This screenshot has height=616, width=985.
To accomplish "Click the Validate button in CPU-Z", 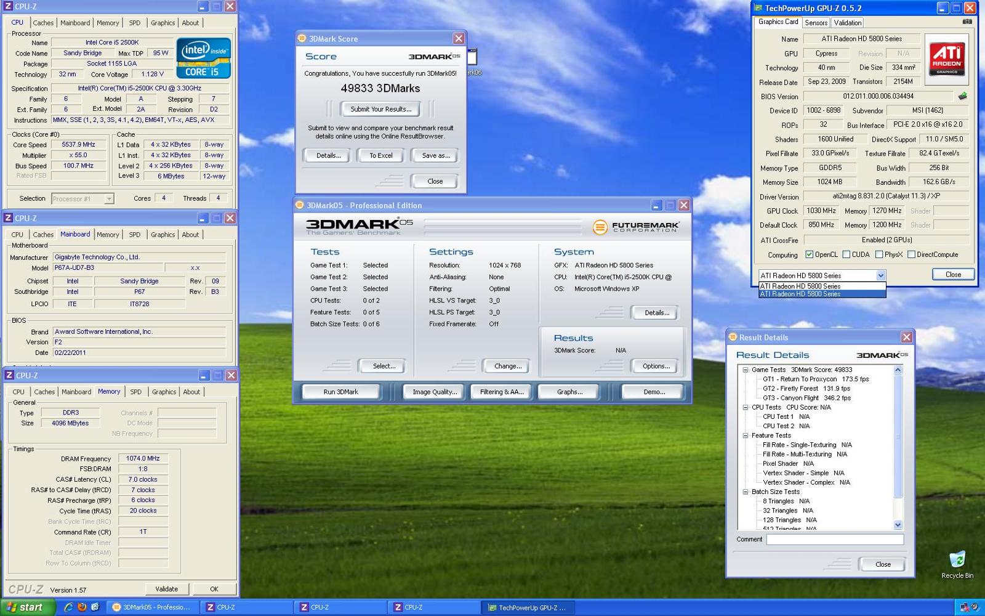I will point(167,589).
